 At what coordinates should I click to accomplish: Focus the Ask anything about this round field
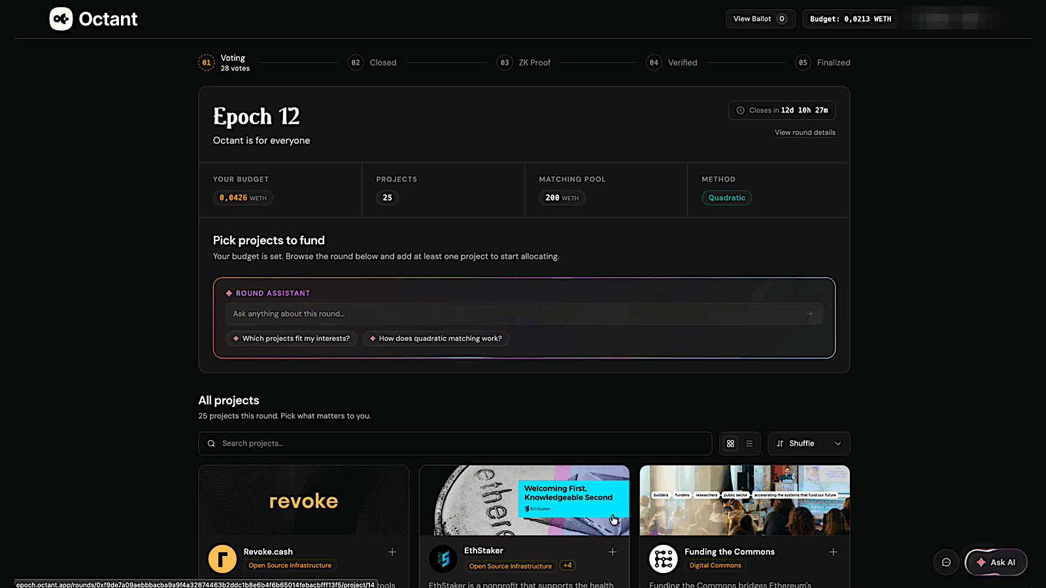[x=524, y=314]
